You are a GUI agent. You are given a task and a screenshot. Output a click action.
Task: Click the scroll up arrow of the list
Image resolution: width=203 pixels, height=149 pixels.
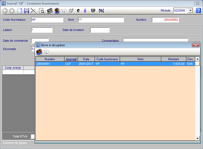[197, 59]
